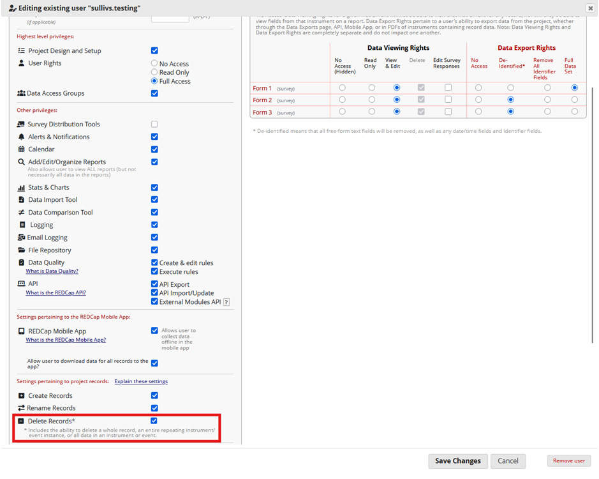Toggle the Logging privilege checkbox
The width and height of the screenshot is (599, 479).
coord(154,225)
